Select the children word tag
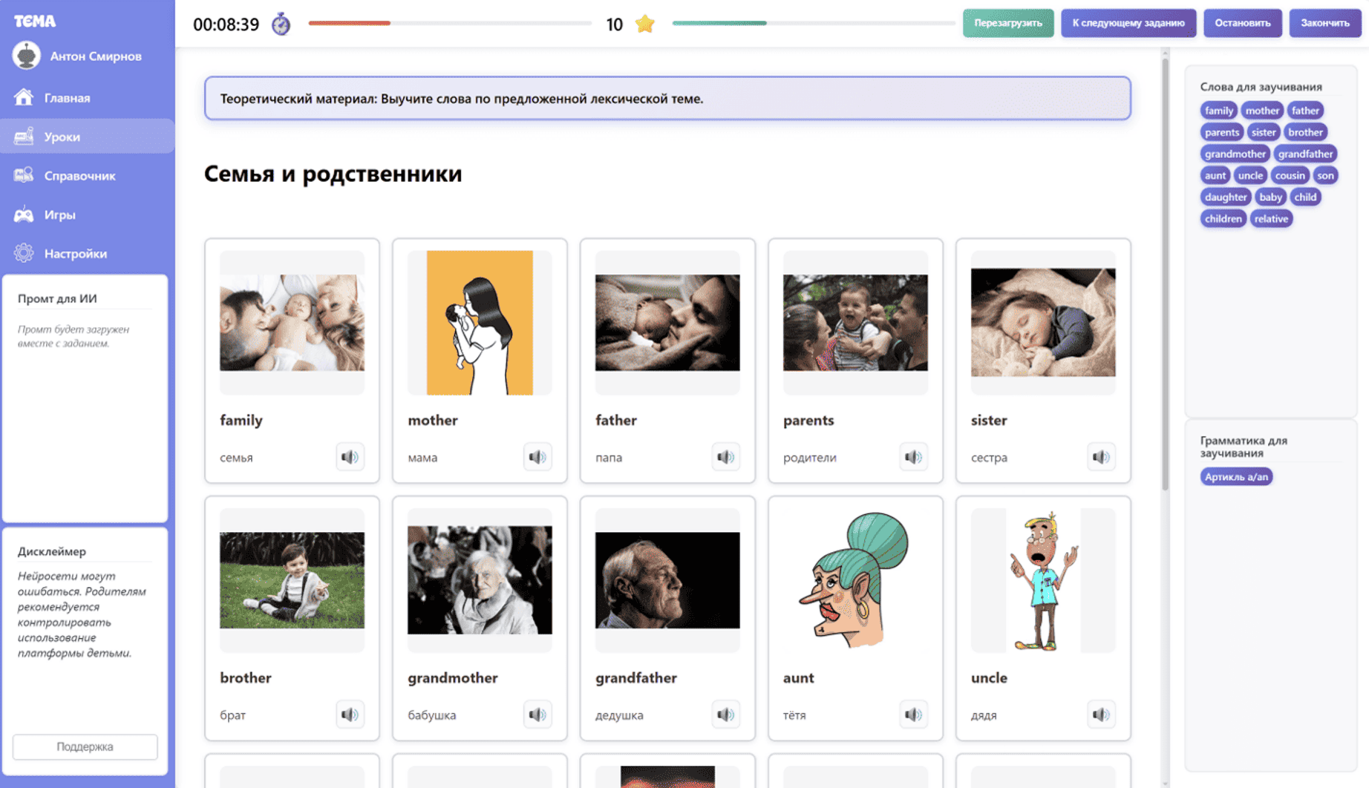 (x=1223, y=218)
